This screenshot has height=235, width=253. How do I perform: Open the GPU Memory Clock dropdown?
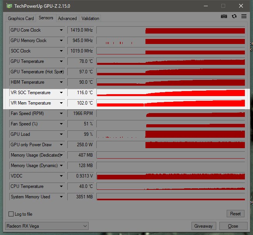click(61, 41)
